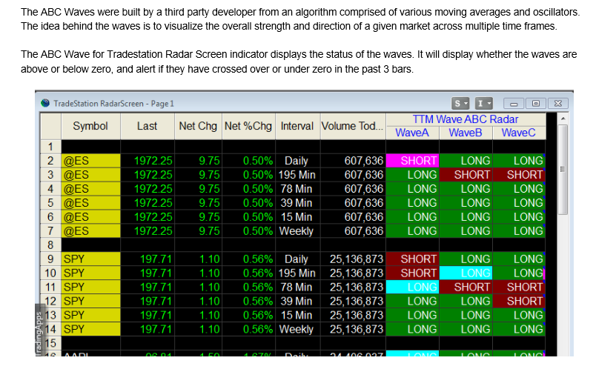This screenshot has width=616, height=369.
Task: Click SPY symbol cell in row 14
Action: coord(90,329)
